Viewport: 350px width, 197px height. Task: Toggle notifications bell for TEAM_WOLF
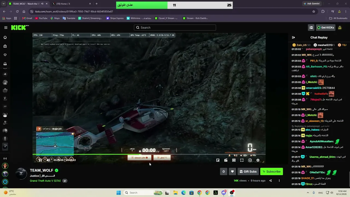click(x=224, y=172)
